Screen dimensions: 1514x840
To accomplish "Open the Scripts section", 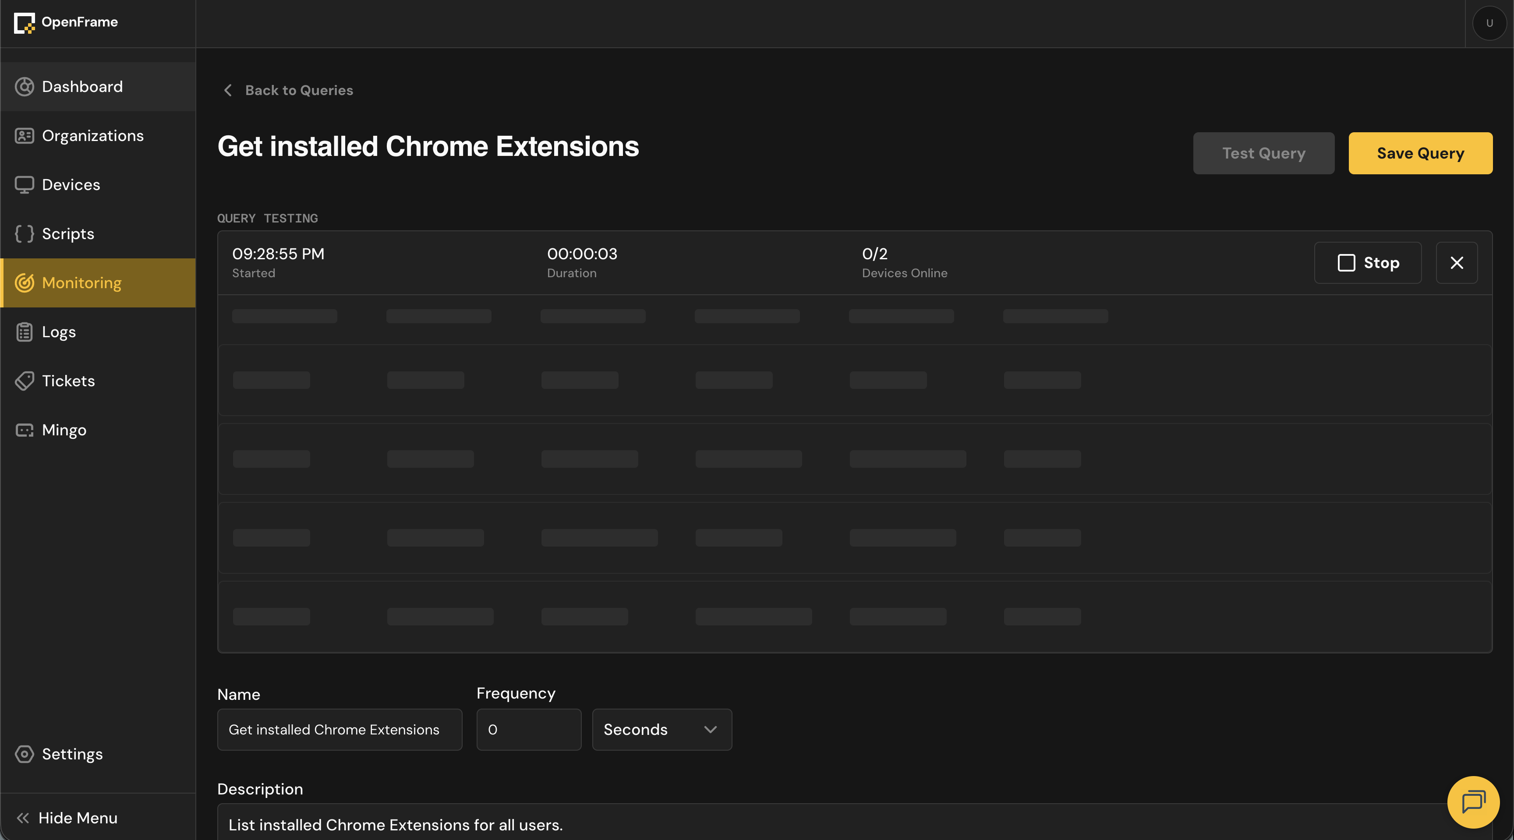I will [98, 234].
